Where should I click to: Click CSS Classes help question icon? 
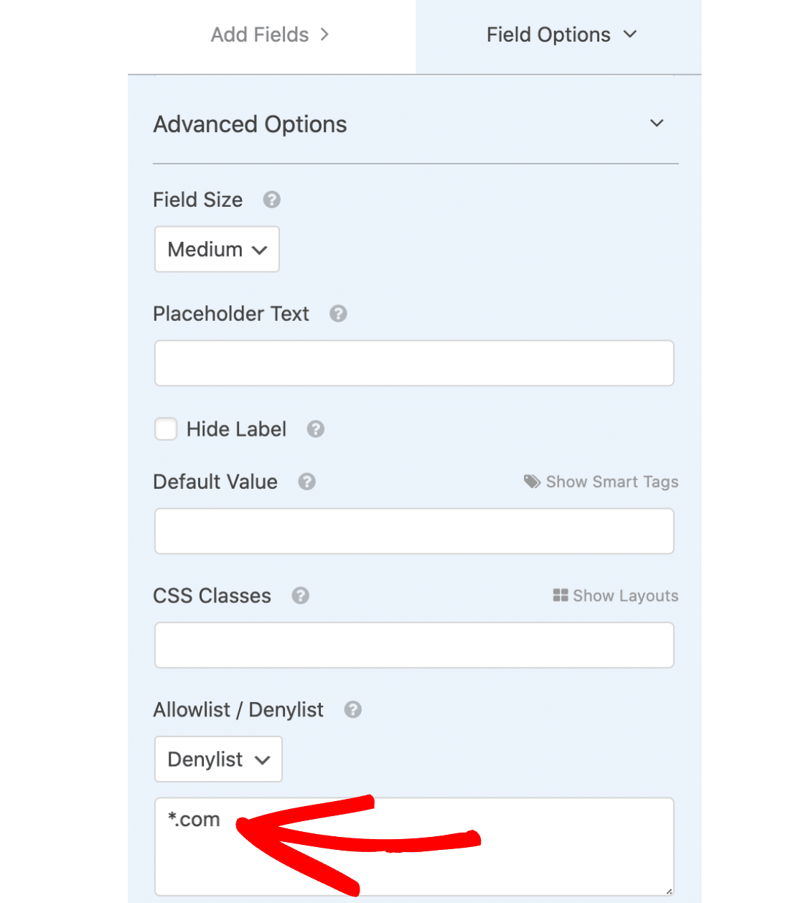[x=300, y=596]
